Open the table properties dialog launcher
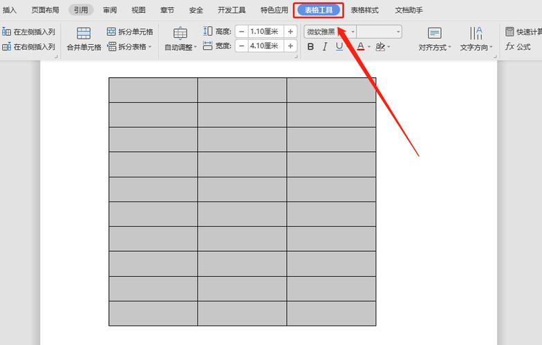 (x=296, y=57)
